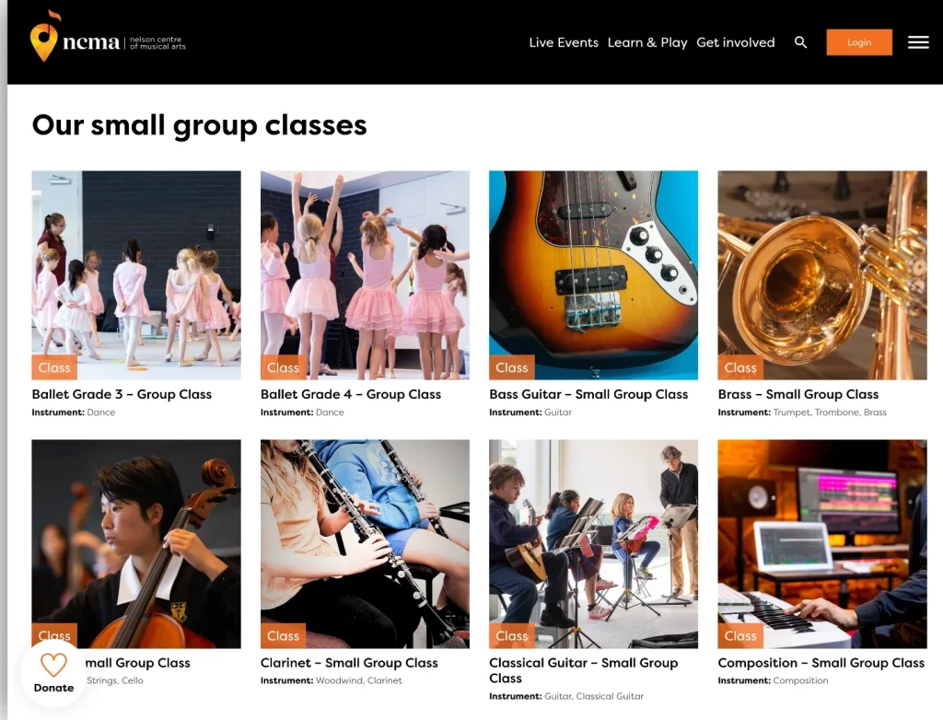Click the Class badge on Bass Guitar image
The height and width of the screenshot is (720, 943).
point(512,367)
